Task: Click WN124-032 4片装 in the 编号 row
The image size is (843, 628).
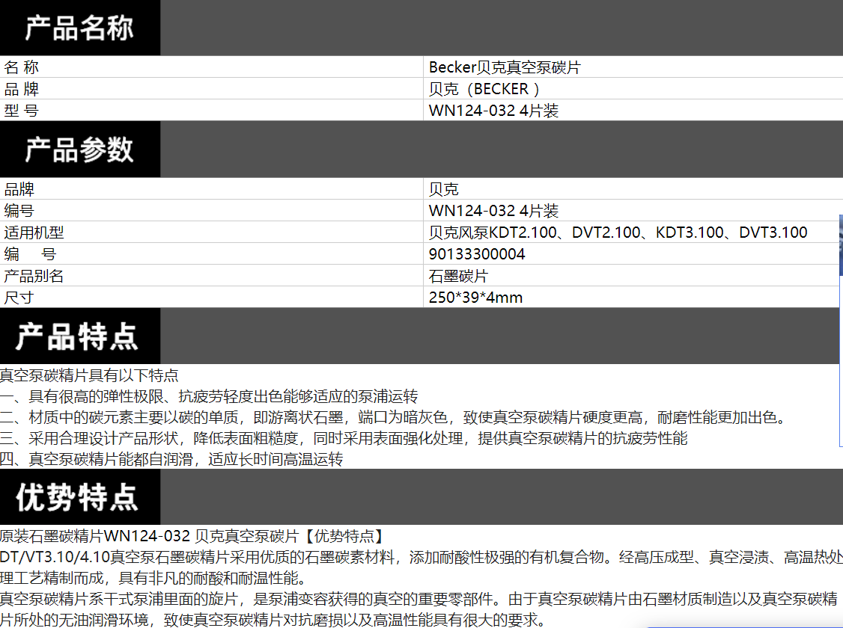Action: click(x=493, y=210)
